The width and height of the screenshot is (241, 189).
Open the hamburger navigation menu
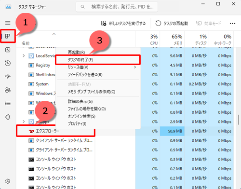click(8, 23)
